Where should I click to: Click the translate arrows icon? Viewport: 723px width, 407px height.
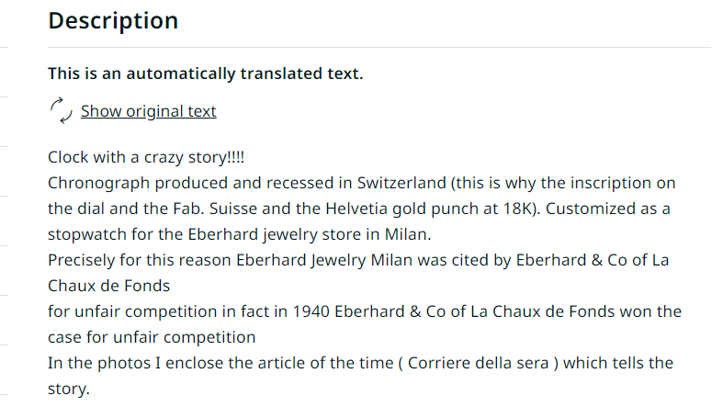61,110
